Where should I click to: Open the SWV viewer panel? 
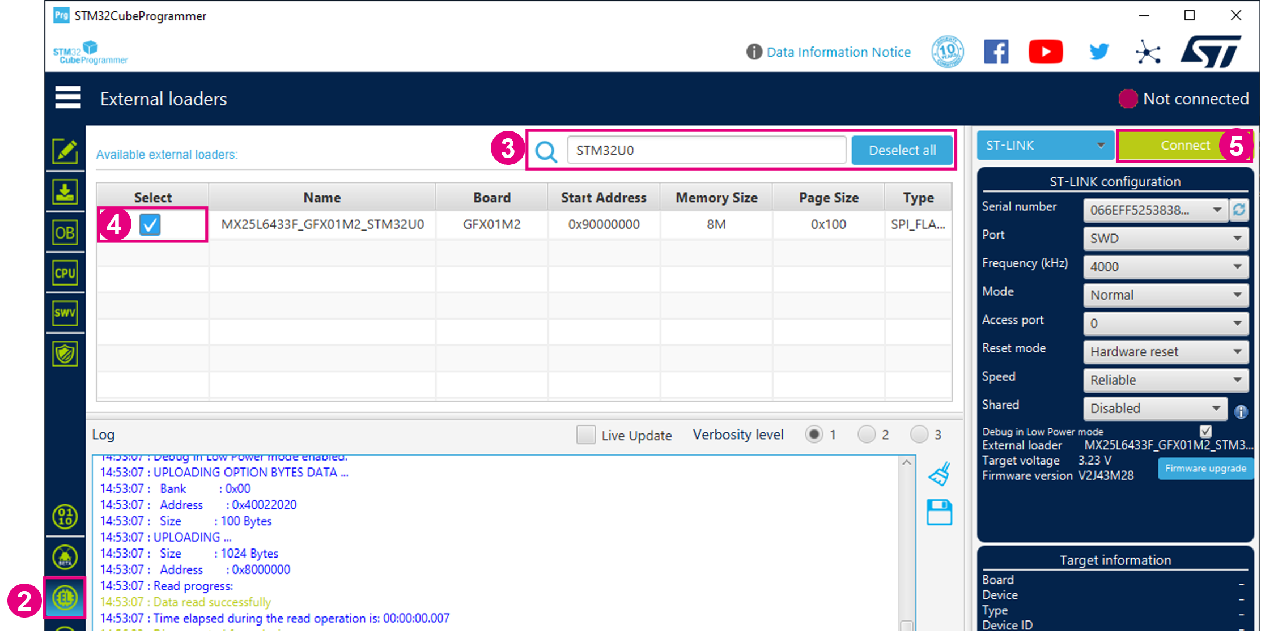click(x=65, y=313)
